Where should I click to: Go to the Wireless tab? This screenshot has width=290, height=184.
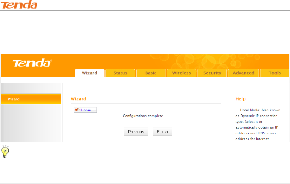point(181,73)
